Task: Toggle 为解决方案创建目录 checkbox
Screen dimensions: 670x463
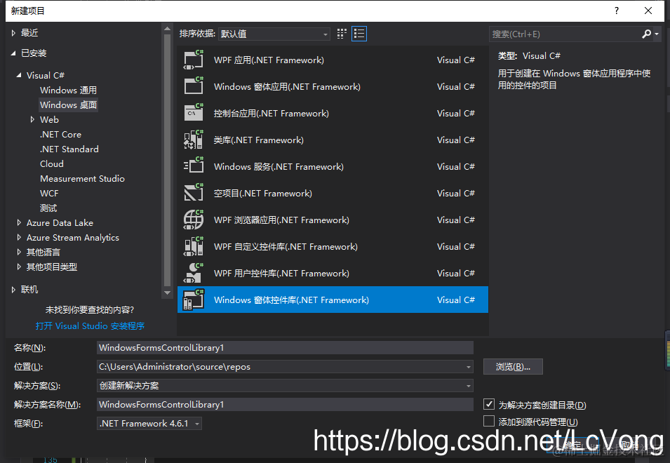Action: (x=489, y=404)
